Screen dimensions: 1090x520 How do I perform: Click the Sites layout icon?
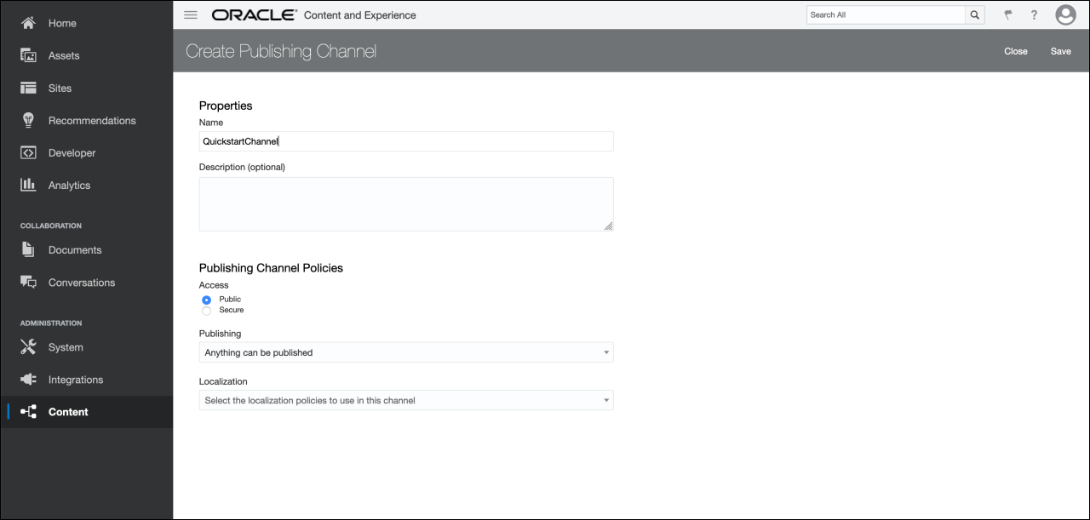coord(28,88)
